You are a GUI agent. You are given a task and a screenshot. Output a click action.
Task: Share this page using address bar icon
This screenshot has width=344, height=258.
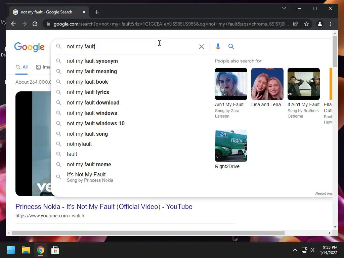click(296, 24)
